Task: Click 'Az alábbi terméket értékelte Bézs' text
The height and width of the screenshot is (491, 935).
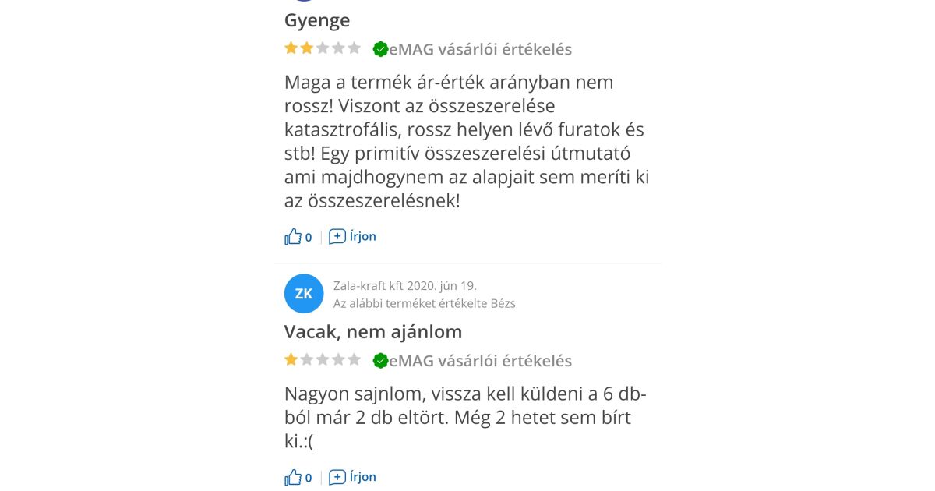Action: [424, 303]
